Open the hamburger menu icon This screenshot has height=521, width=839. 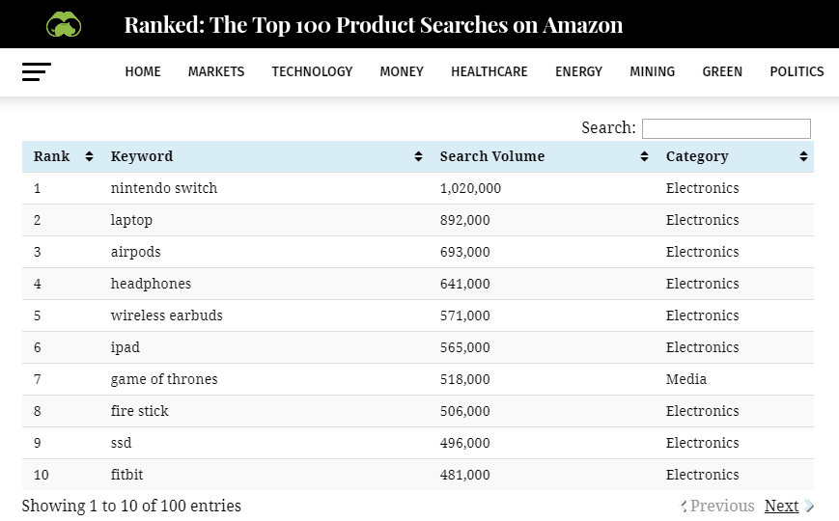(x=37, y=71)
